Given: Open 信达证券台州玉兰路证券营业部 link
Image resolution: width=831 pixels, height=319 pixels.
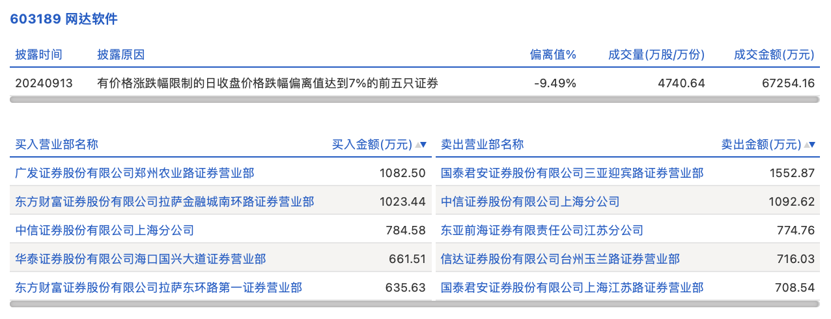Looking at the screenshot, I should click(560, 259).
